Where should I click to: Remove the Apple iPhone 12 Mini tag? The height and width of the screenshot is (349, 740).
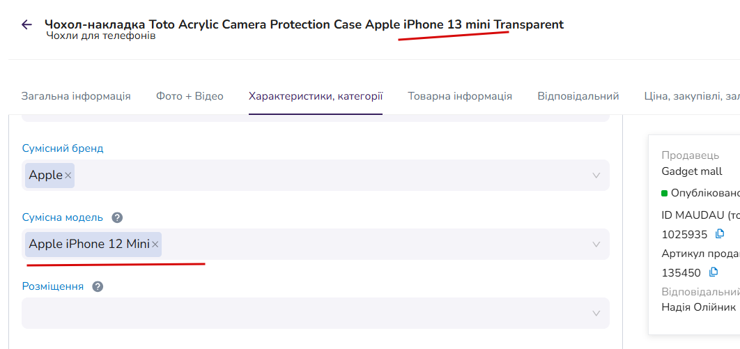coord(155,245)
